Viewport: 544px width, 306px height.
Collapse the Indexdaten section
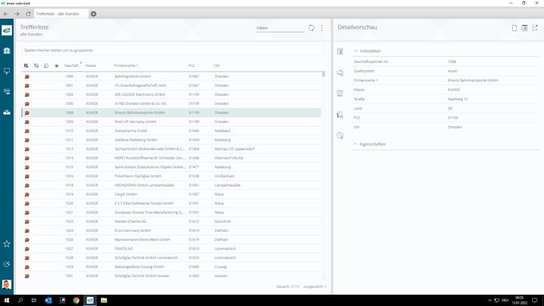356,51
